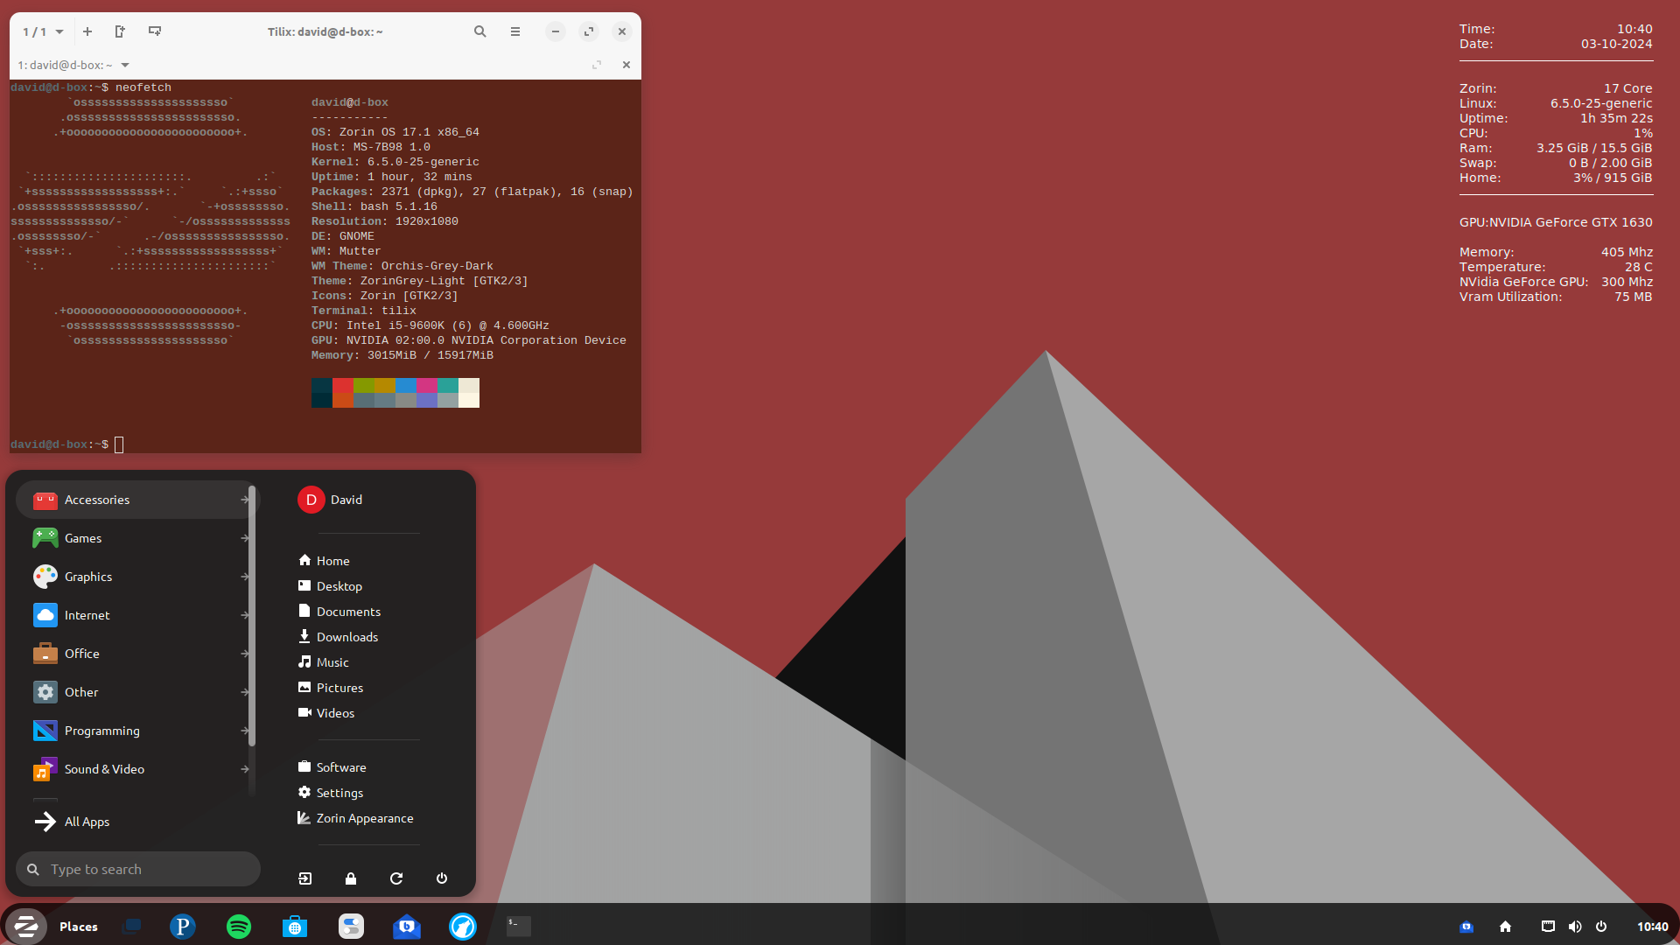1680x945 pixels.
Task: Add terminal down in Tilix
Action: (155, 31)
